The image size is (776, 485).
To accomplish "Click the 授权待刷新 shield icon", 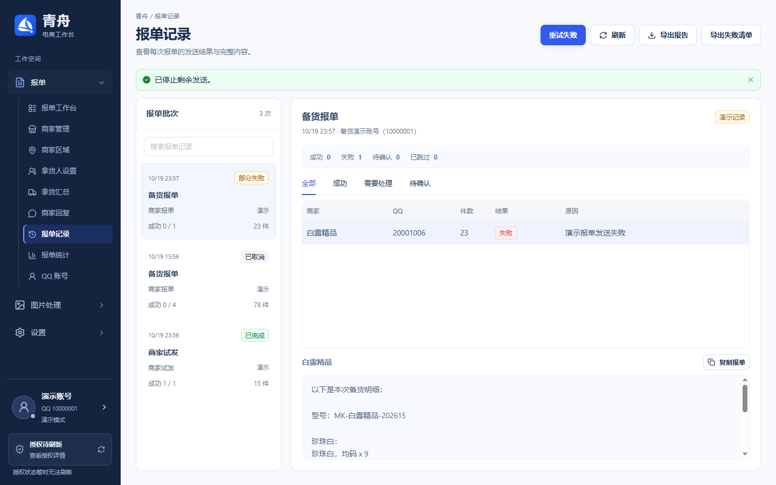I will [19, 449].
